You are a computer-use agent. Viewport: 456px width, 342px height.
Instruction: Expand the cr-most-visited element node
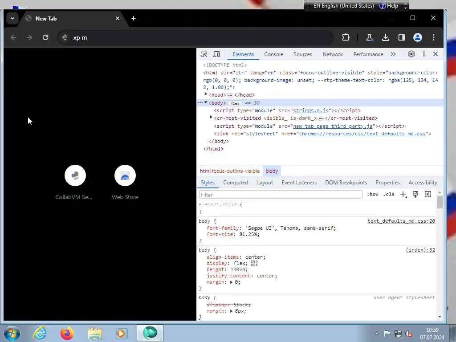pos(211,118)
